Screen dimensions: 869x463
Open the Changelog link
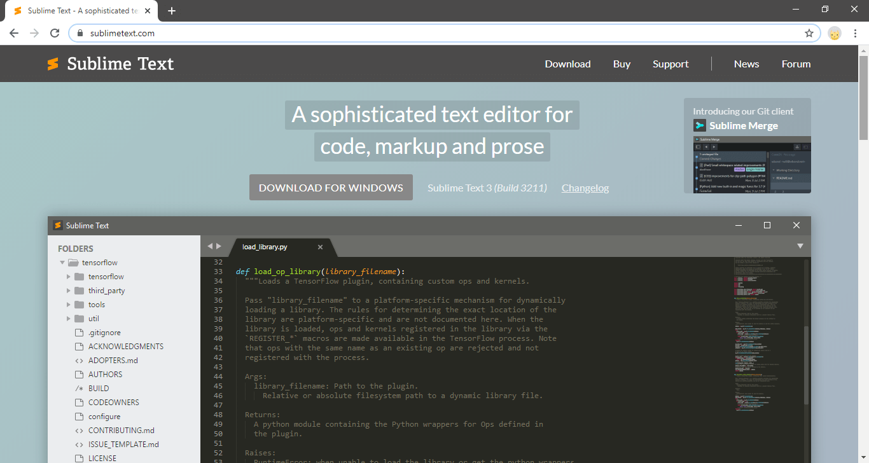coord(585,188)
